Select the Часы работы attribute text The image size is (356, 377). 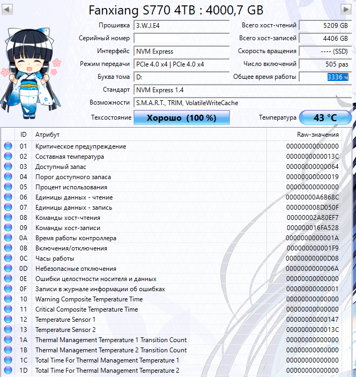coord(55,258)
